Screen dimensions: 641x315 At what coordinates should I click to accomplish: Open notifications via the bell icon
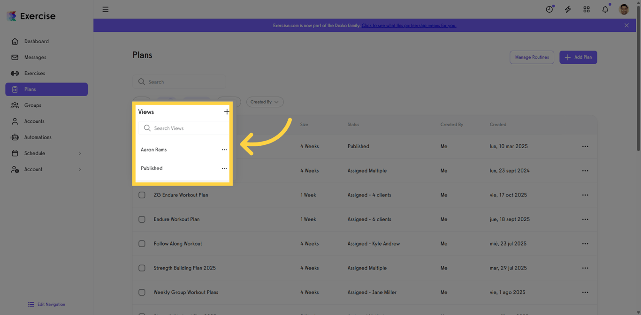click(x=605, y=9)
